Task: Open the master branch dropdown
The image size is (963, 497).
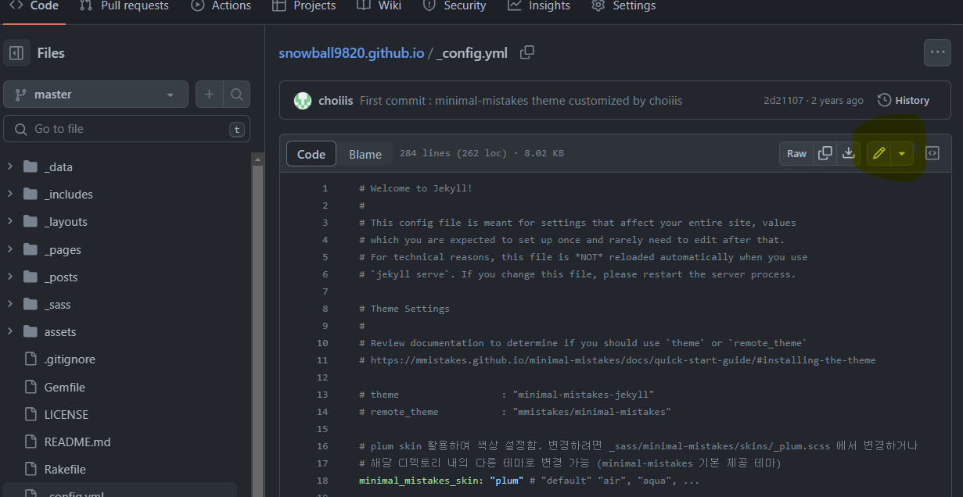Action: click(x=95, y=95)
